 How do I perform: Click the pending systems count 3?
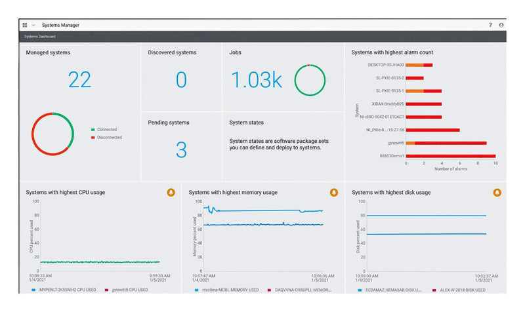[x=181, y=150]
